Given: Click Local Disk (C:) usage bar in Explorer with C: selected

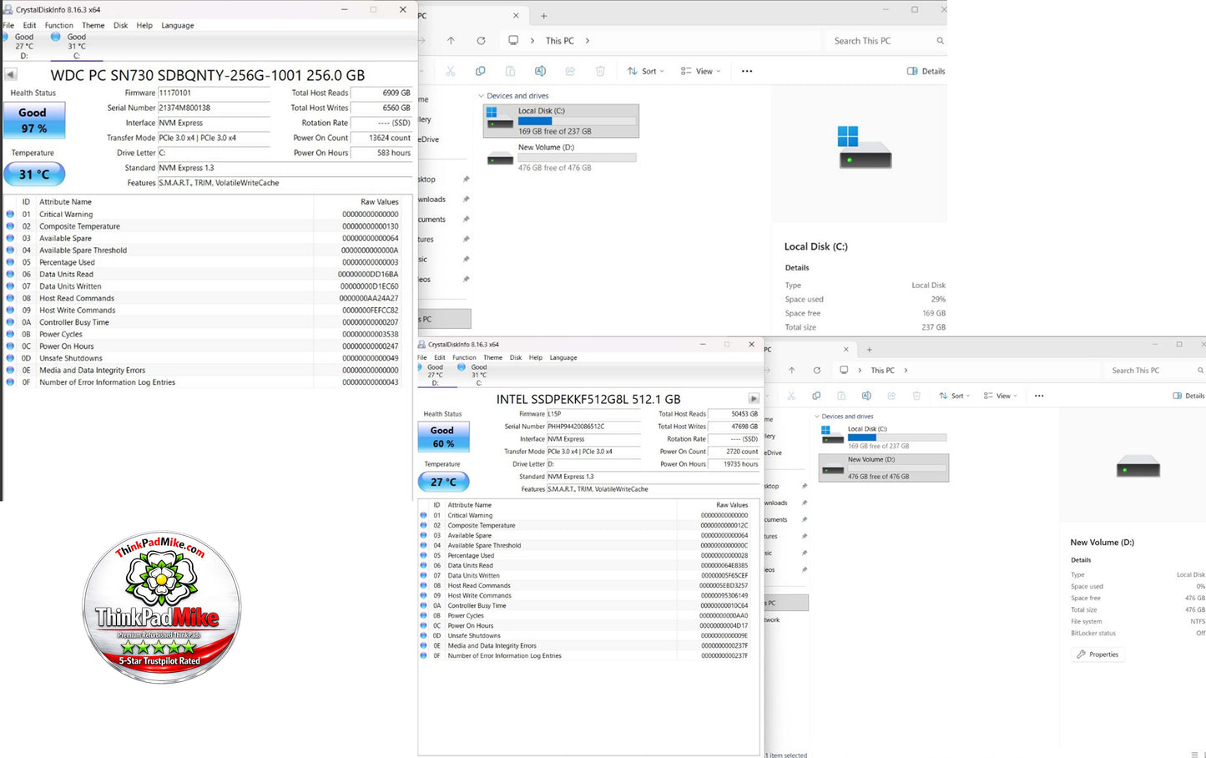Looking at the screenshot, I should 577,121.
